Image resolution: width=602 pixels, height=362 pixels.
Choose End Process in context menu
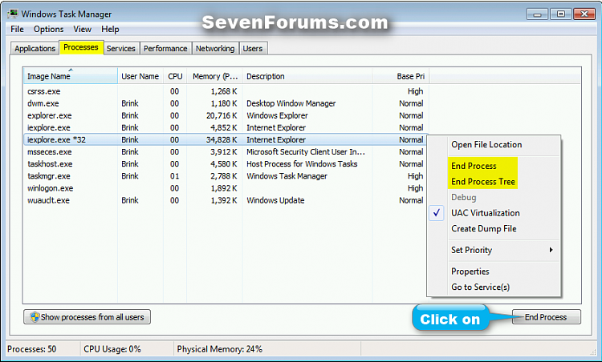coord(474,166)
